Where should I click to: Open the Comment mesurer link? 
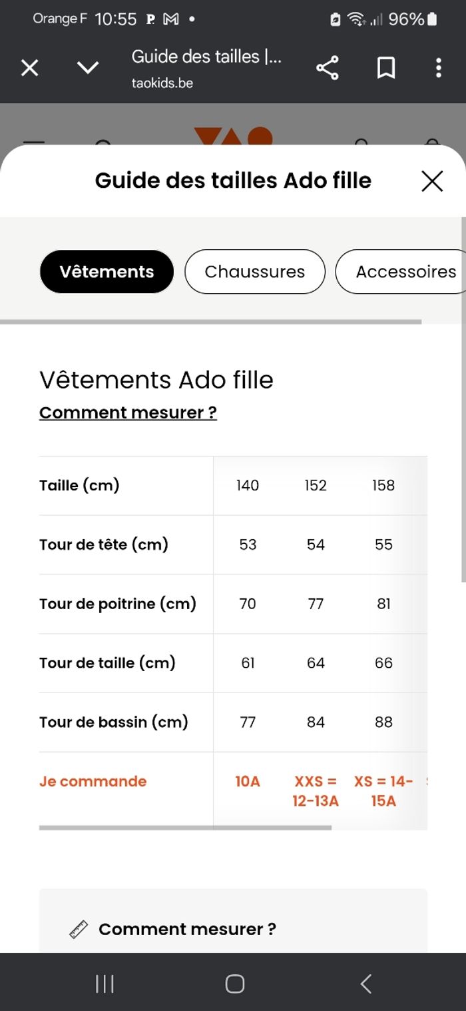tap(126, 412)
